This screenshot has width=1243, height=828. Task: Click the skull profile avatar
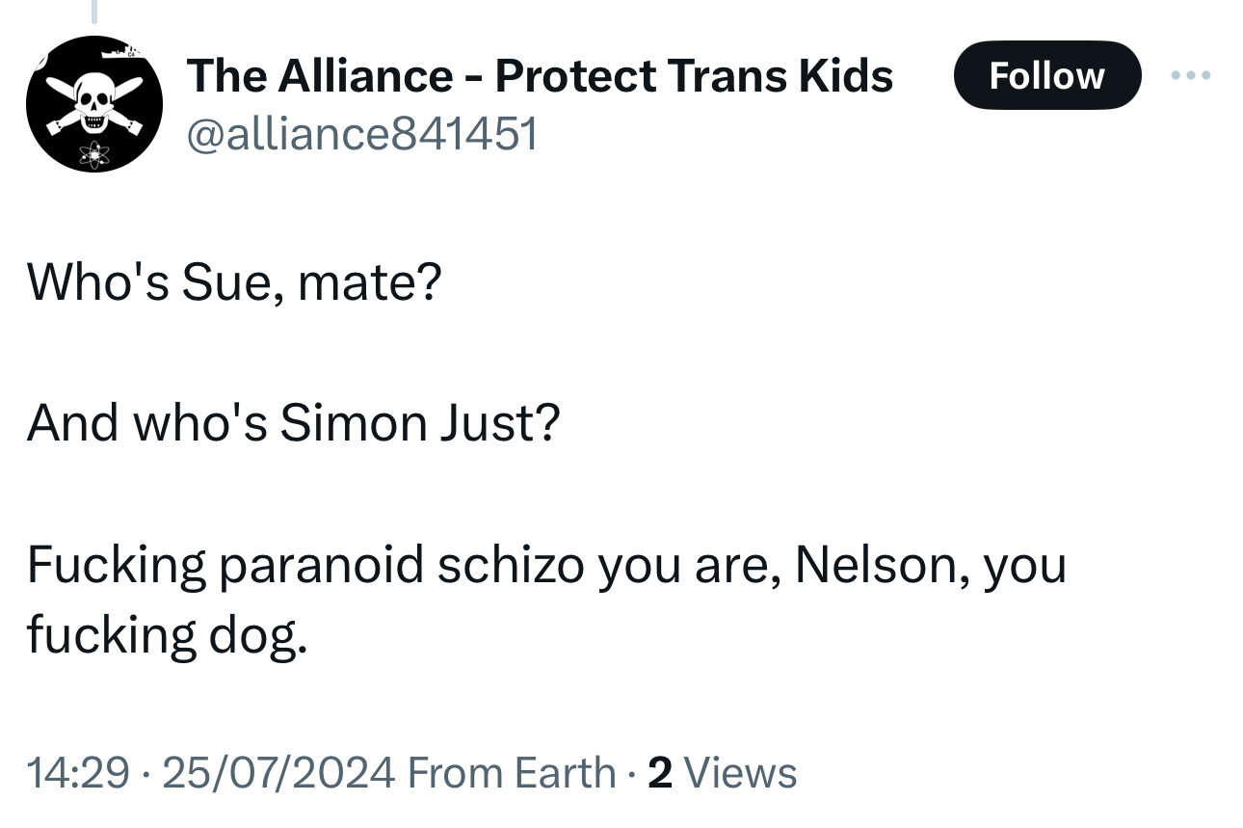tap(93, 104)
